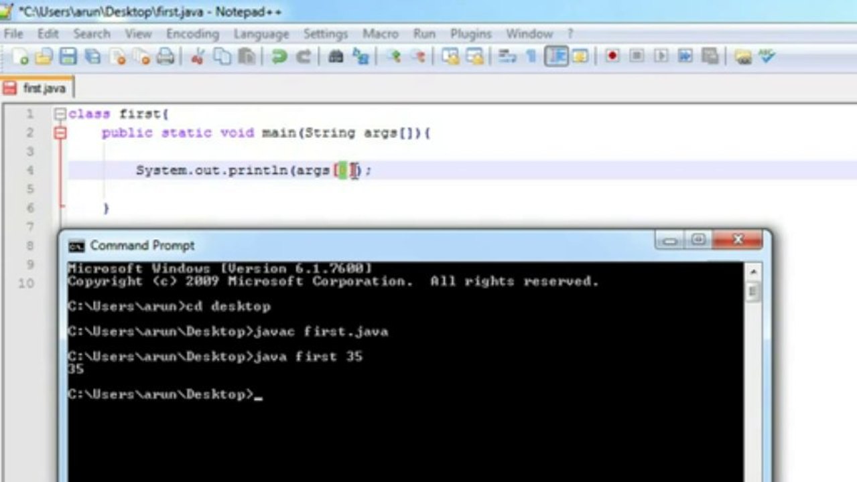
Task: Open the Window menu
Action: click(529, 33)
